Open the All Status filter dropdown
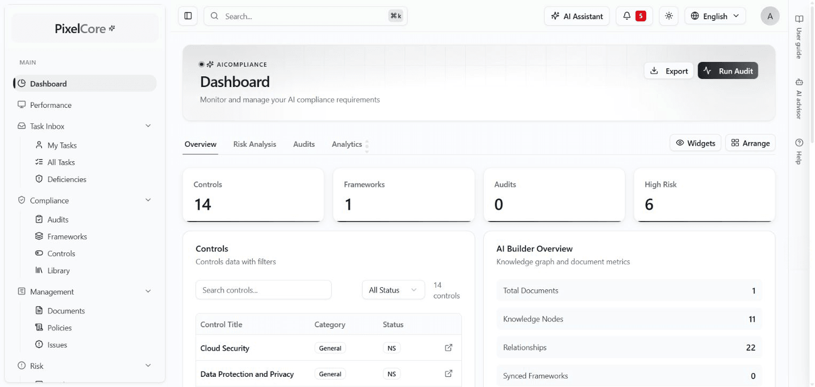Screen dimensions: 815x387 393,290
